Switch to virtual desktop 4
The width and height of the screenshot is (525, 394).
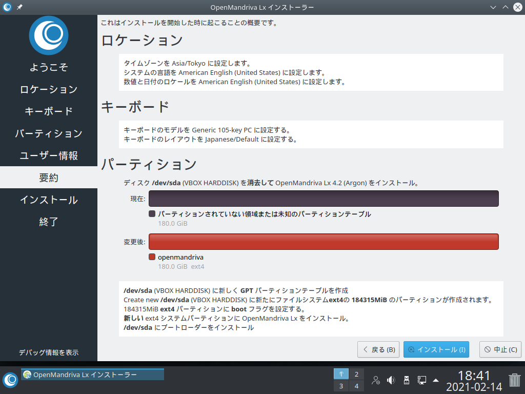pyautogui.click(x=357, y=386)
